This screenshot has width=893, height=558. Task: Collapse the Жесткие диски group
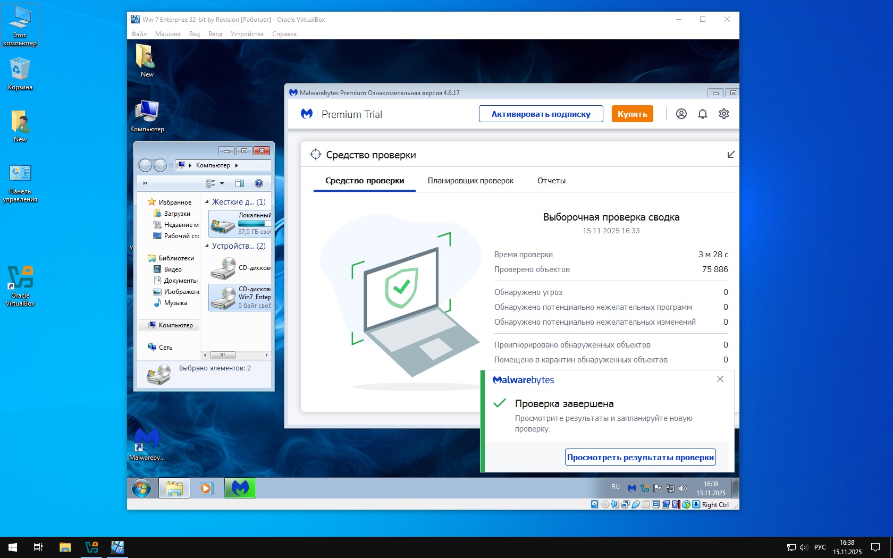coord(207,201)
